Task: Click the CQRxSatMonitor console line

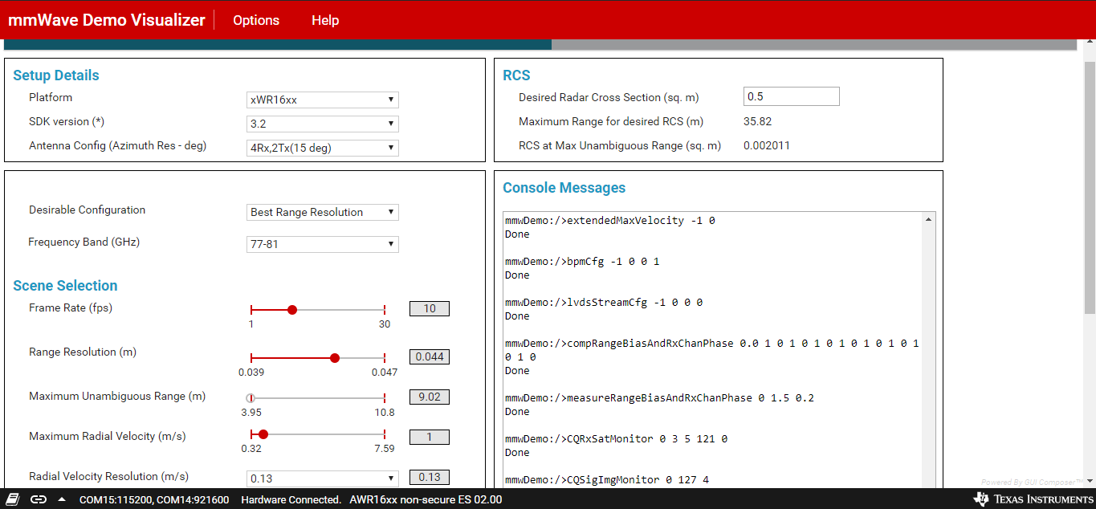Action: coord(616,438)
